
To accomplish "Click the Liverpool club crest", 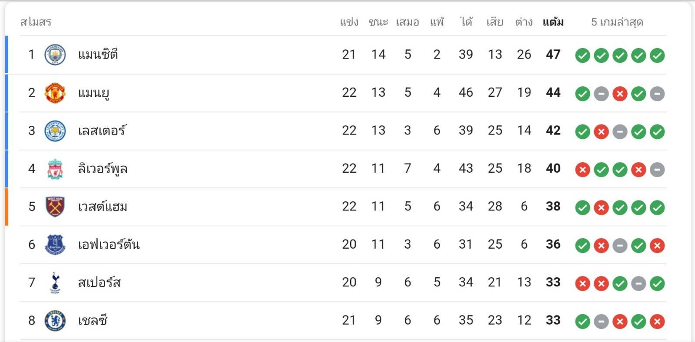I will pyautogui.click(x=55, y=169).
